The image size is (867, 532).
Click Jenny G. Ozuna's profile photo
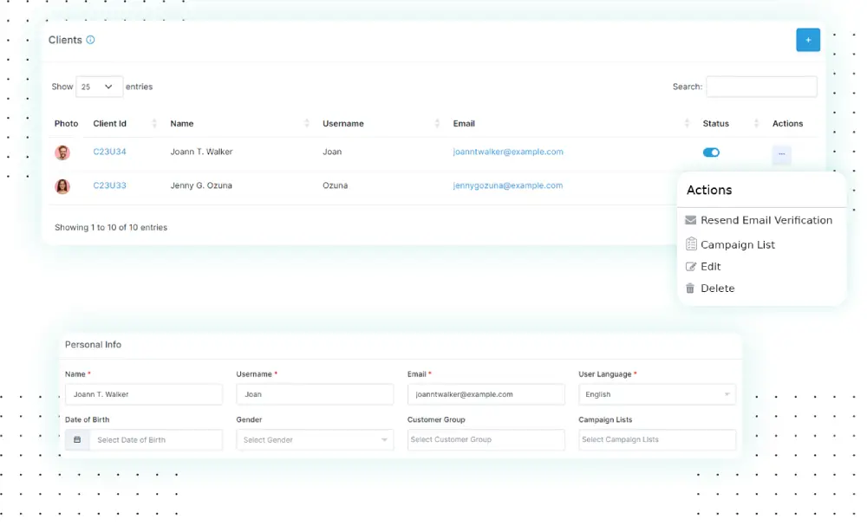click(62, 185)
